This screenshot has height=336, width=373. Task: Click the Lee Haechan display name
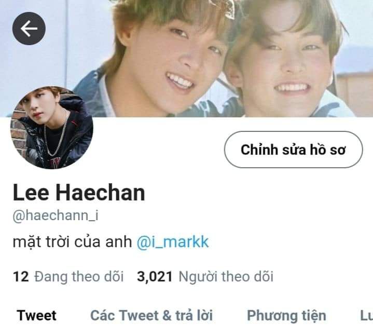pos(79,193)
